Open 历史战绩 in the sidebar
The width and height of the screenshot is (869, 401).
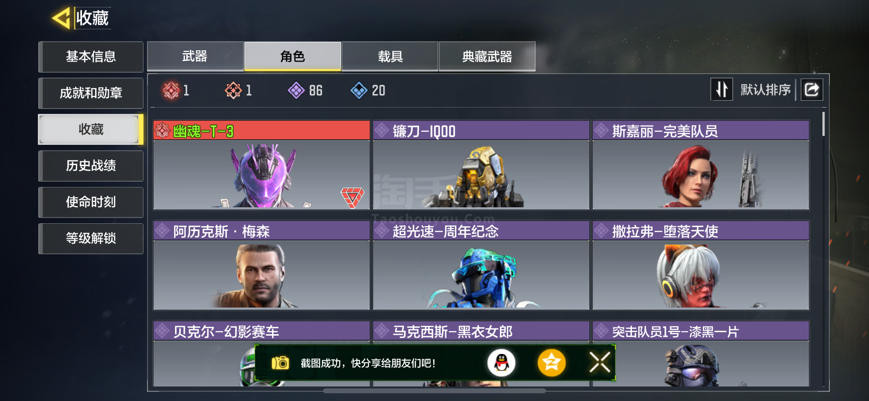[x=91, y=166]
